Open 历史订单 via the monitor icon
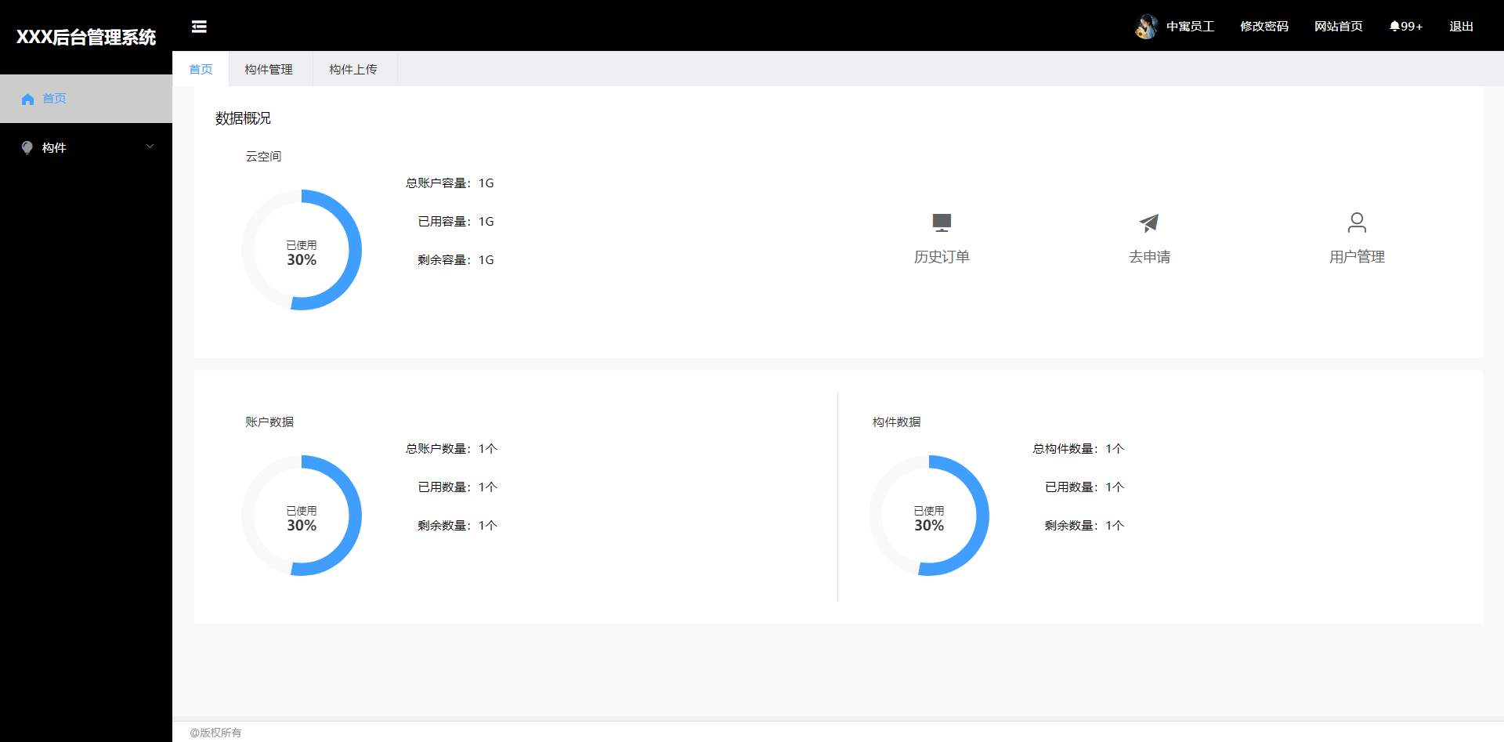Viewport: 1504px width, 742px height. (x=942, y=223)
